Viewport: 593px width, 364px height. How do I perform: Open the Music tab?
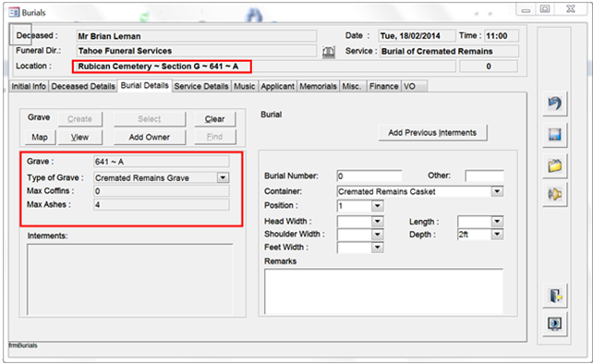pyautogui.click(x=244, y=86)
